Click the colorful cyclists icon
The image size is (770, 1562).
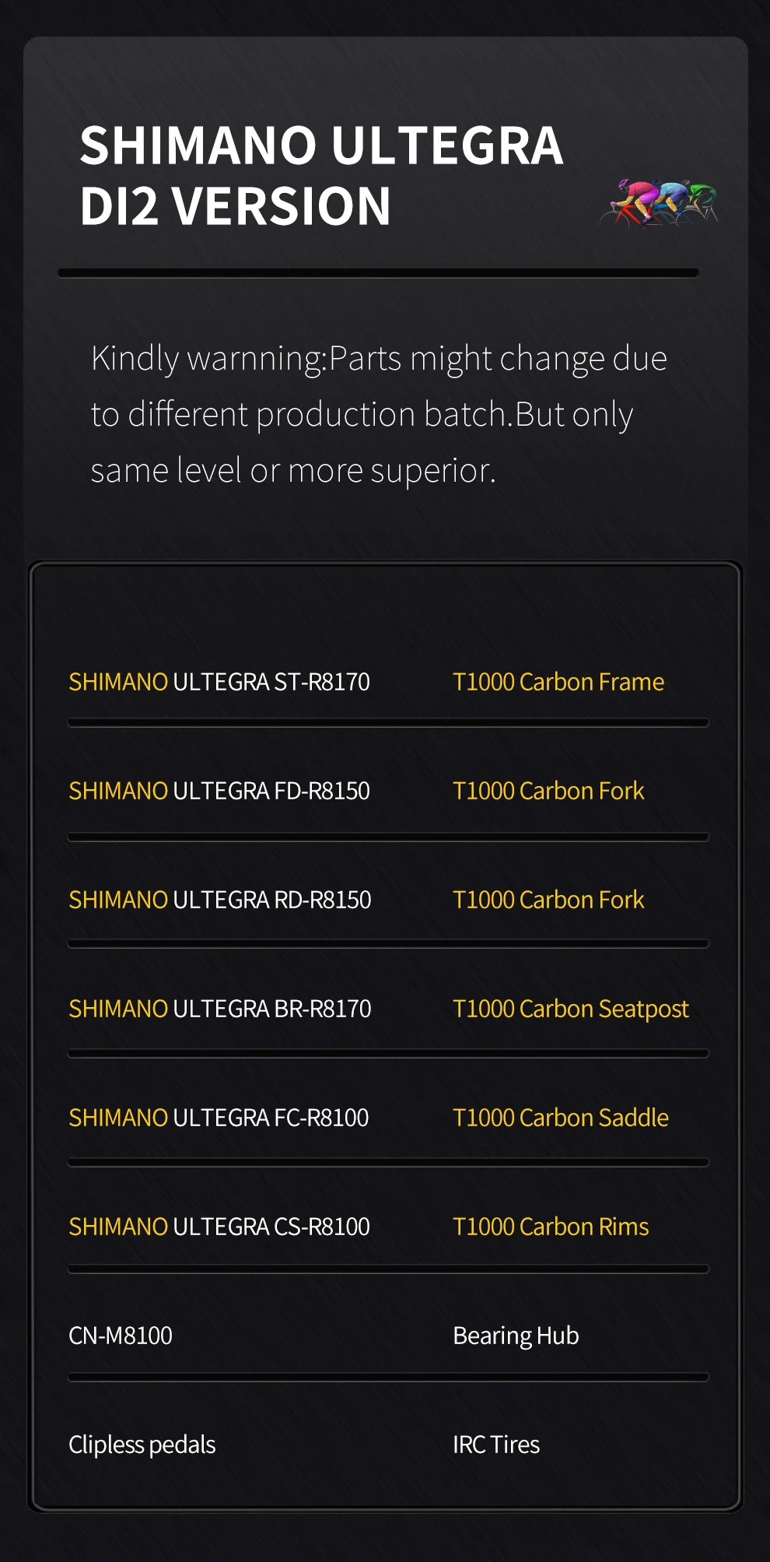[x=660, y=202]
